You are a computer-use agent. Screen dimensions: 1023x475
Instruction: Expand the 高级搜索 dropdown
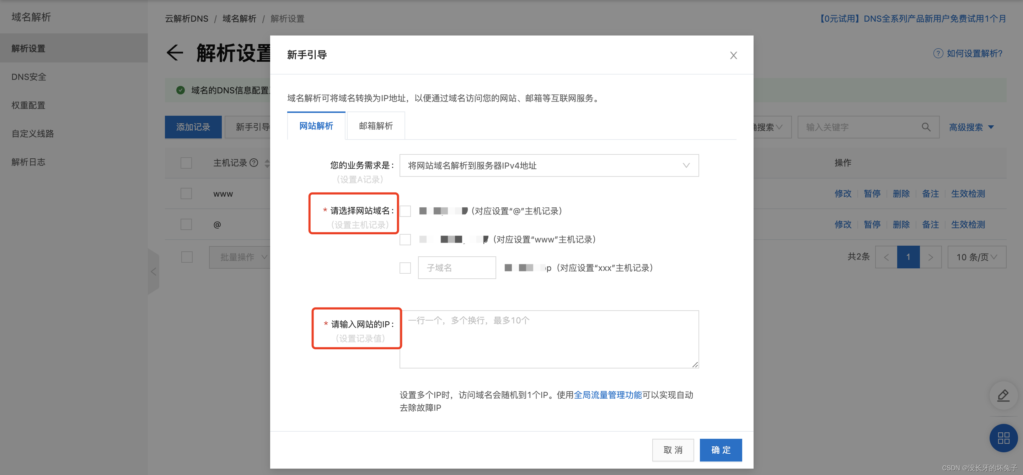tap(971, 127)
